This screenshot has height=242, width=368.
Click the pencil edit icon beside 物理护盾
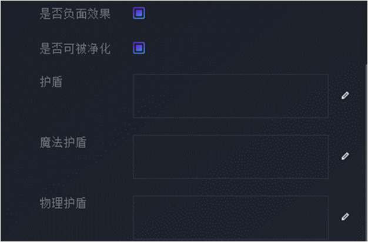pyautogui.click(x=345, y=217)
